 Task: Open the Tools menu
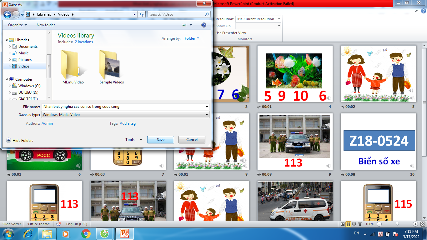pyautogui.click(x=133, y=140)
